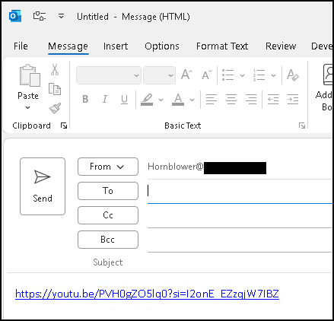Open the Clipboard dialog launcher
The width and height of the screenshot is (334, 321).
pos(64,126)
